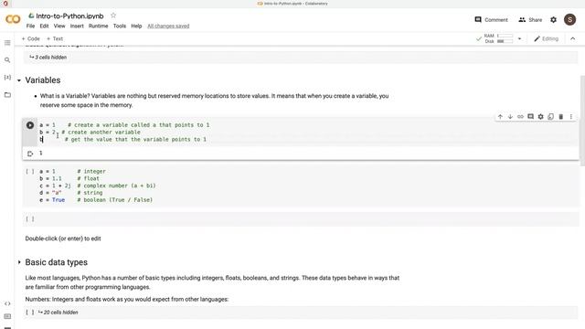585x329 pixels.
Task: Click the Variables heading text
Action: click(43, 80)
